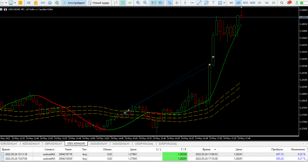The height and width of the screenshot is (162, 308).
Task: Click the yellow dollar trade-panel icon
Action: click(20, 3)
